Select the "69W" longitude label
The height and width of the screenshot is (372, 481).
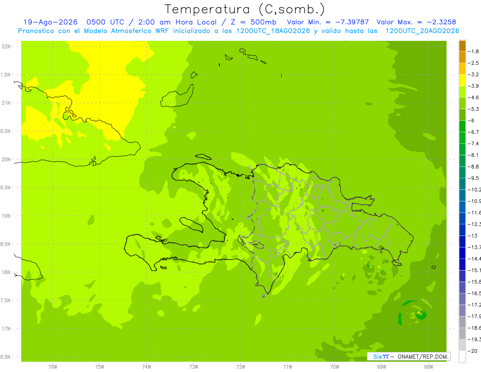click(382, 366)
